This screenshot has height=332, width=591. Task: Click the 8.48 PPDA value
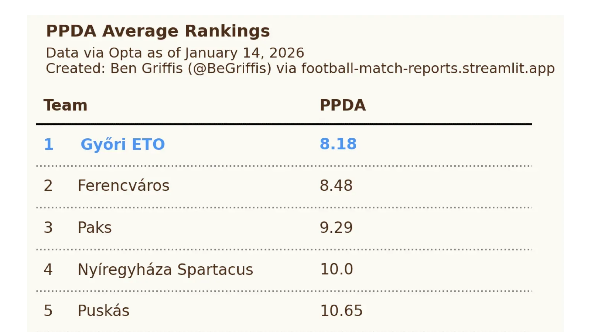tap(336, 186)
